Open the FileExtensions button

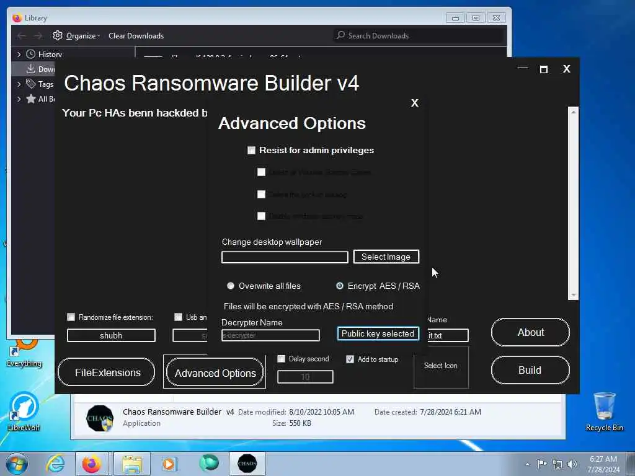107,372
